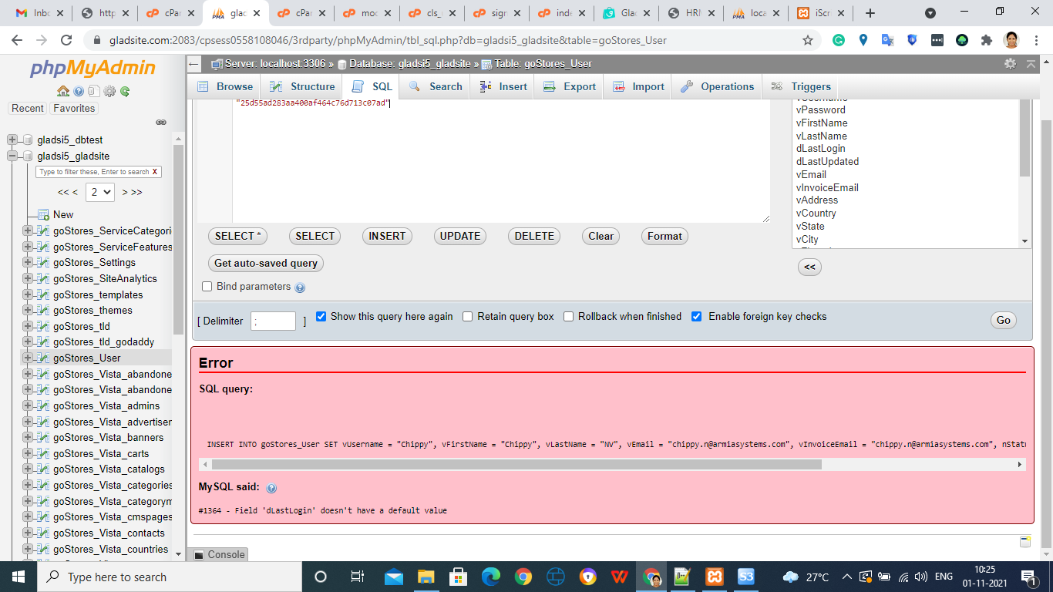Expand the goStores_themes tree node

click(x=28, y=311)
